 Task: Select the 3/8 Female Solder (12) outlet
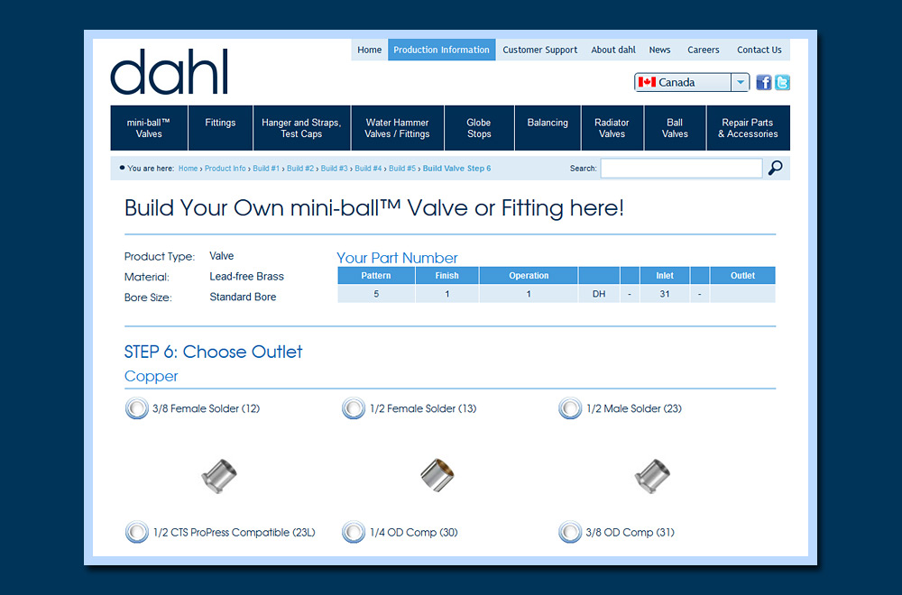(137, 408)
